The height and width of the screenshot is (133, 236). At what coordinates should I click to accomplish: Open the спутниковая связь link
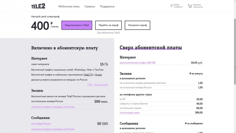(x=130, y=113)
